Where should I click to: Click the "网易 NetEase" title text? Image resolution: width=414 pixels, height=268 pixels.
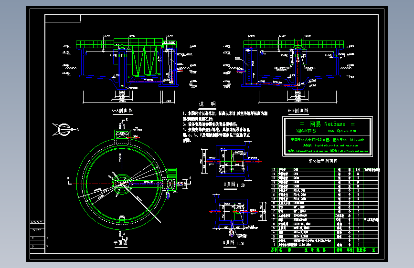(x=328, y=124)
